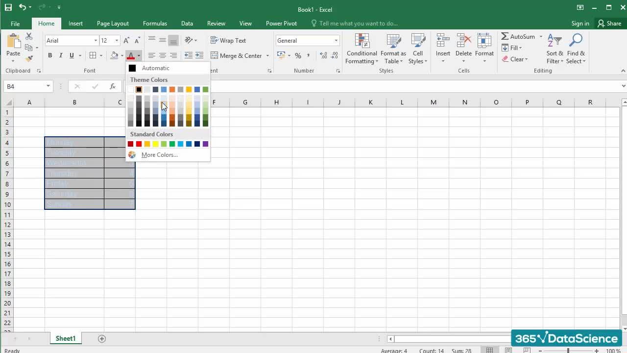
Task: Expand the Clear dropdown in Editing
Action: [526, 59]
